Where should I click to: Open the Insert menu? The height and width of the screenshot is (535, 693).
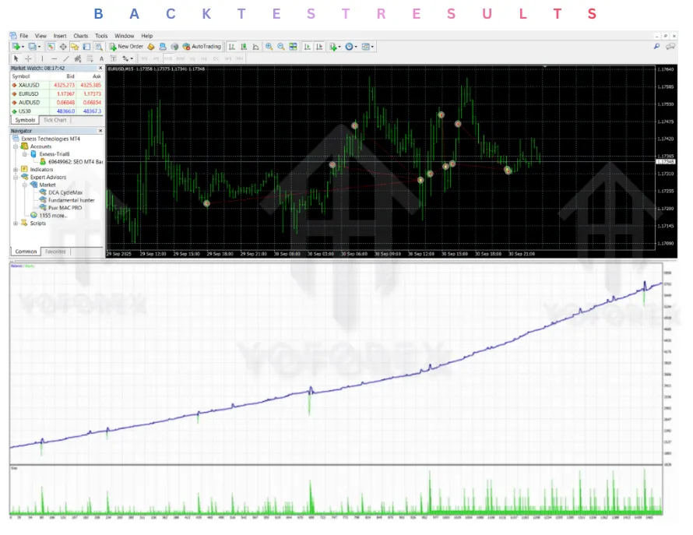point(60,36)
